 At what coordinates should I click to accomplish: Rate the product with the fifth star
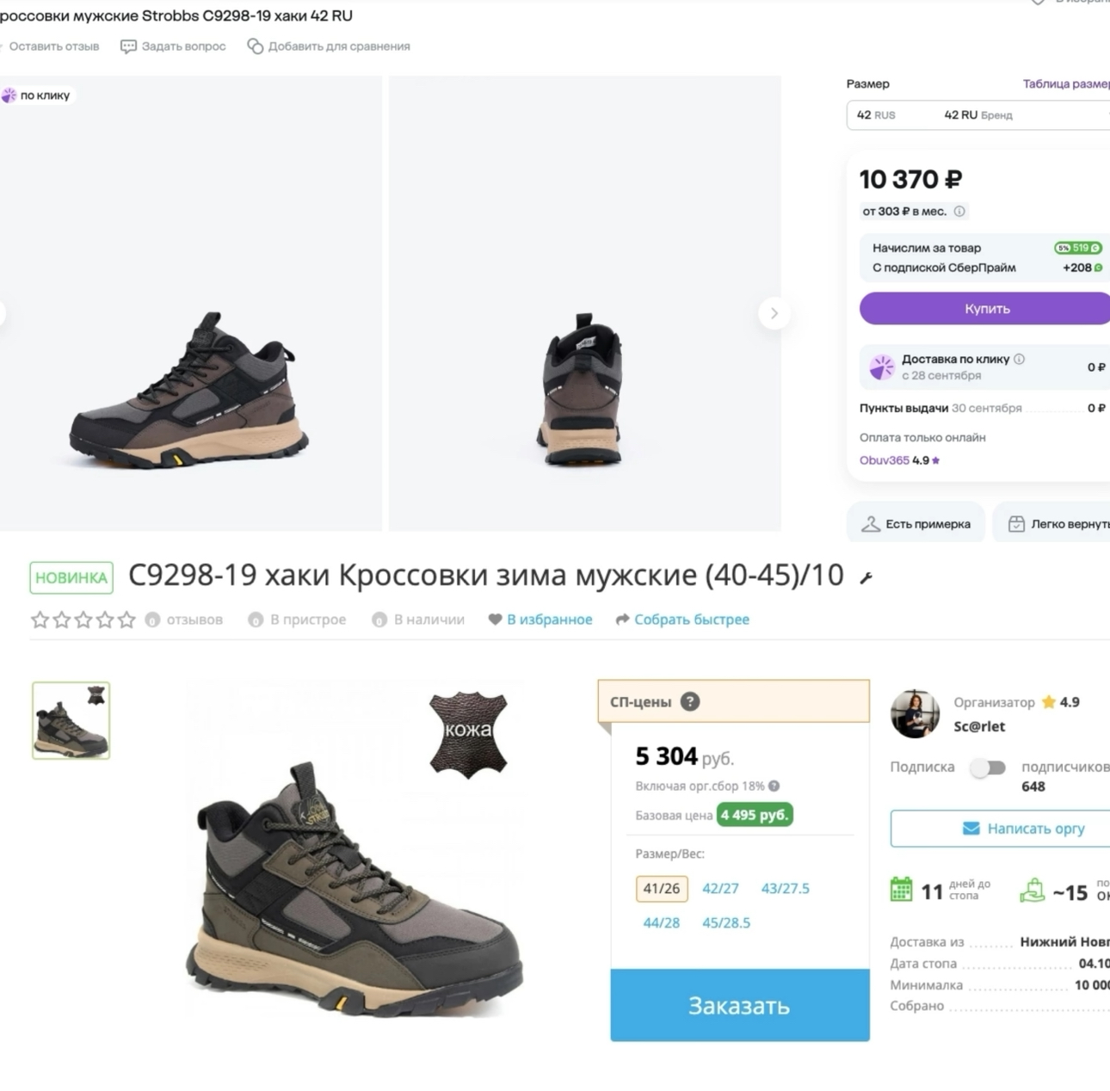(126, 619)
